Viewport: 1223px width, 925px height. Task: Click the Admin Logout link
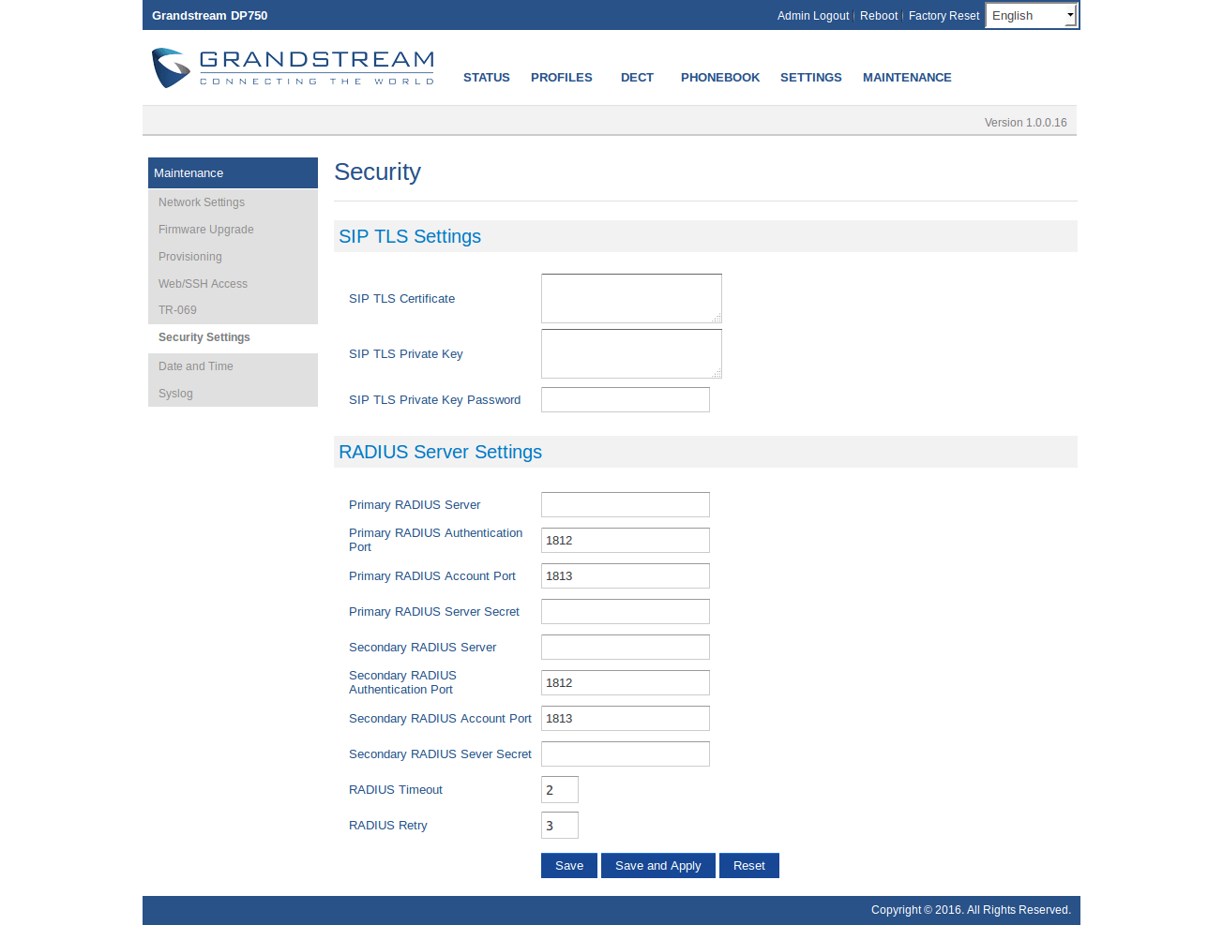812,16
